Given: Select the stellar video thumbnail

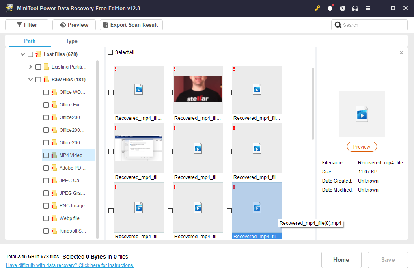Looking at the screenshot, I should point(198,88).
